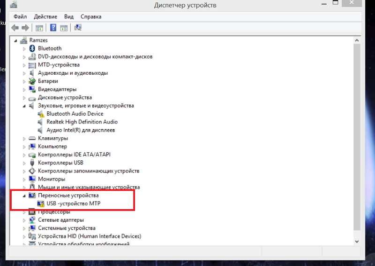
Task: Click the Дисковые устройства drive icon
Action: click(32, 98)
